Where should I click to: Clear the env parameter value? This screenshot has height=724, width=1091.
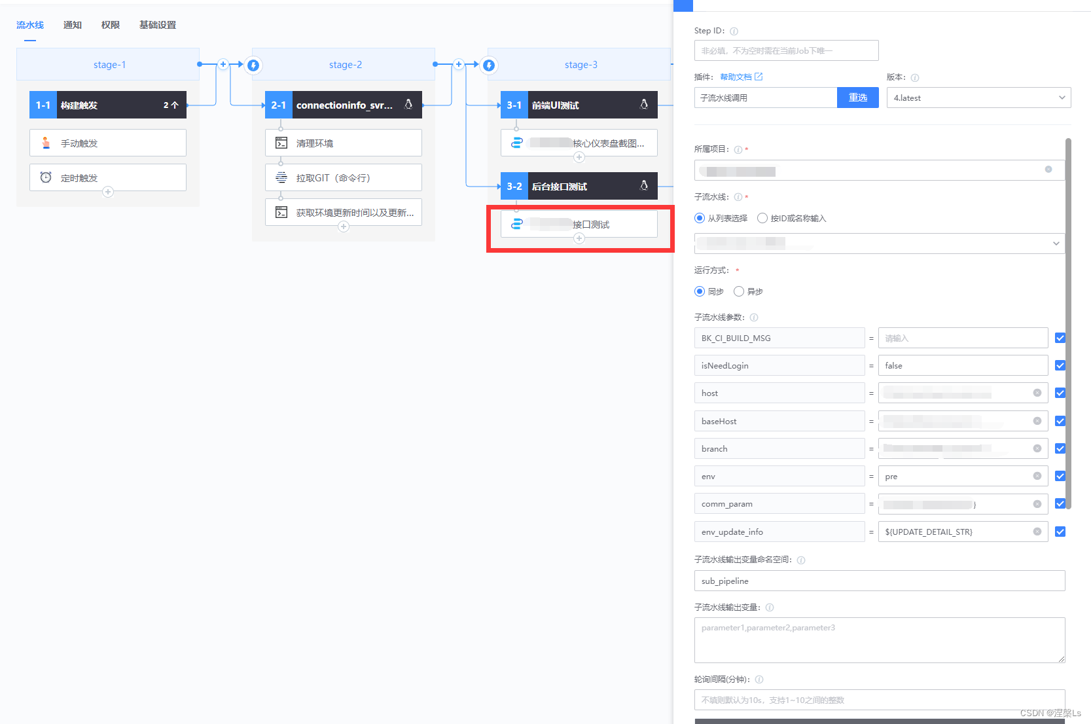click(x=1037, y=476)
